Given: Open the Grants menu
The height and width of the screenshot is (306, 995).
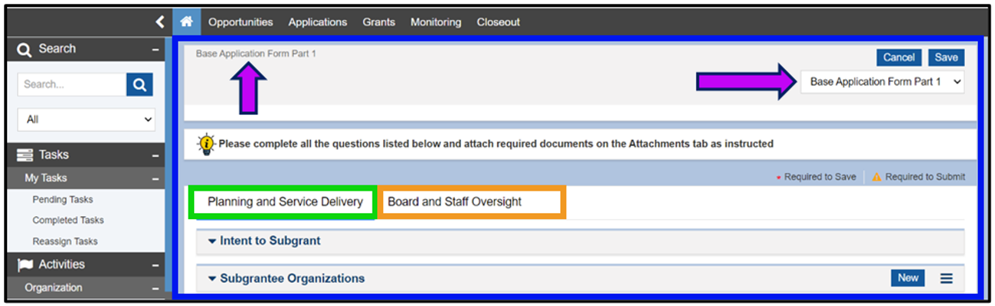Looking at the screenshot, I should [x=379, y=22].
